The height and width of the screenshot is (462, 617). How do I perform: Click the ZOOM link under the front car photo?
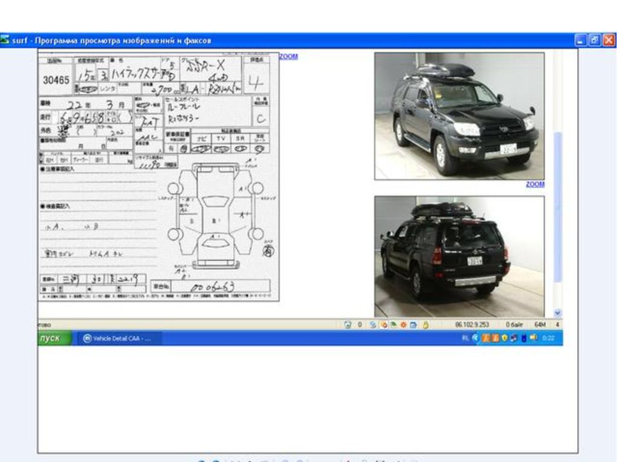point(535,184)
